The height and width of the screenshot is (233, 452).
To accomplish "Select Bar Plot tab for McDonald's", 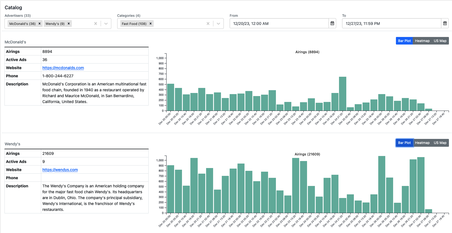I will tap(404, 41).
